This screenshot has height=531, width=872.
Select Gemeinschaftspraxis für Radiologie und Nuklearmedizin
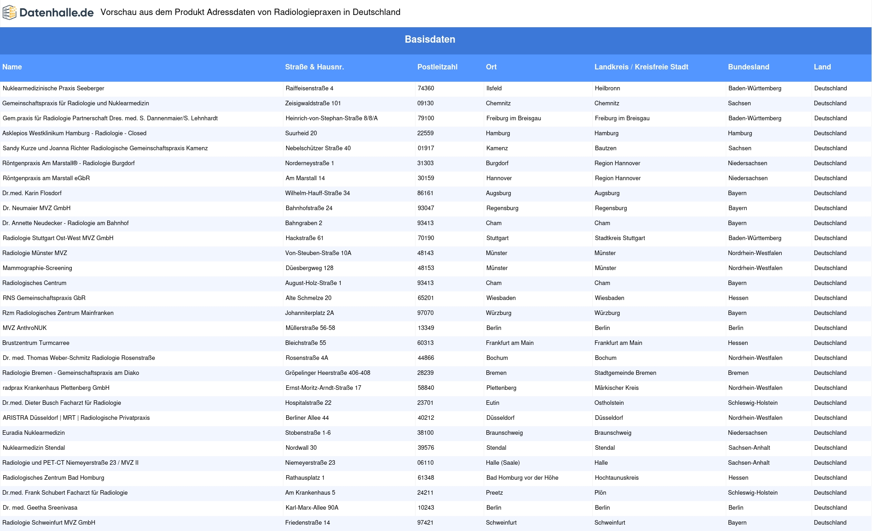[75, 103]
